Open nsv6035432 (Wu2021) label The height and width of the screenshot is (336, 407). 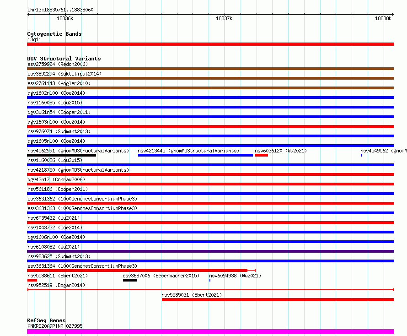click(54, 218)
